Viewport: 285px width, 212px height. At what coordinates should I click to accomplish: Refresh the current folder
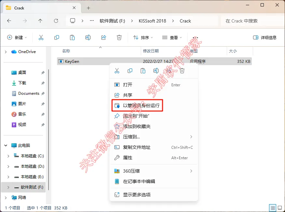pos(56,21)
